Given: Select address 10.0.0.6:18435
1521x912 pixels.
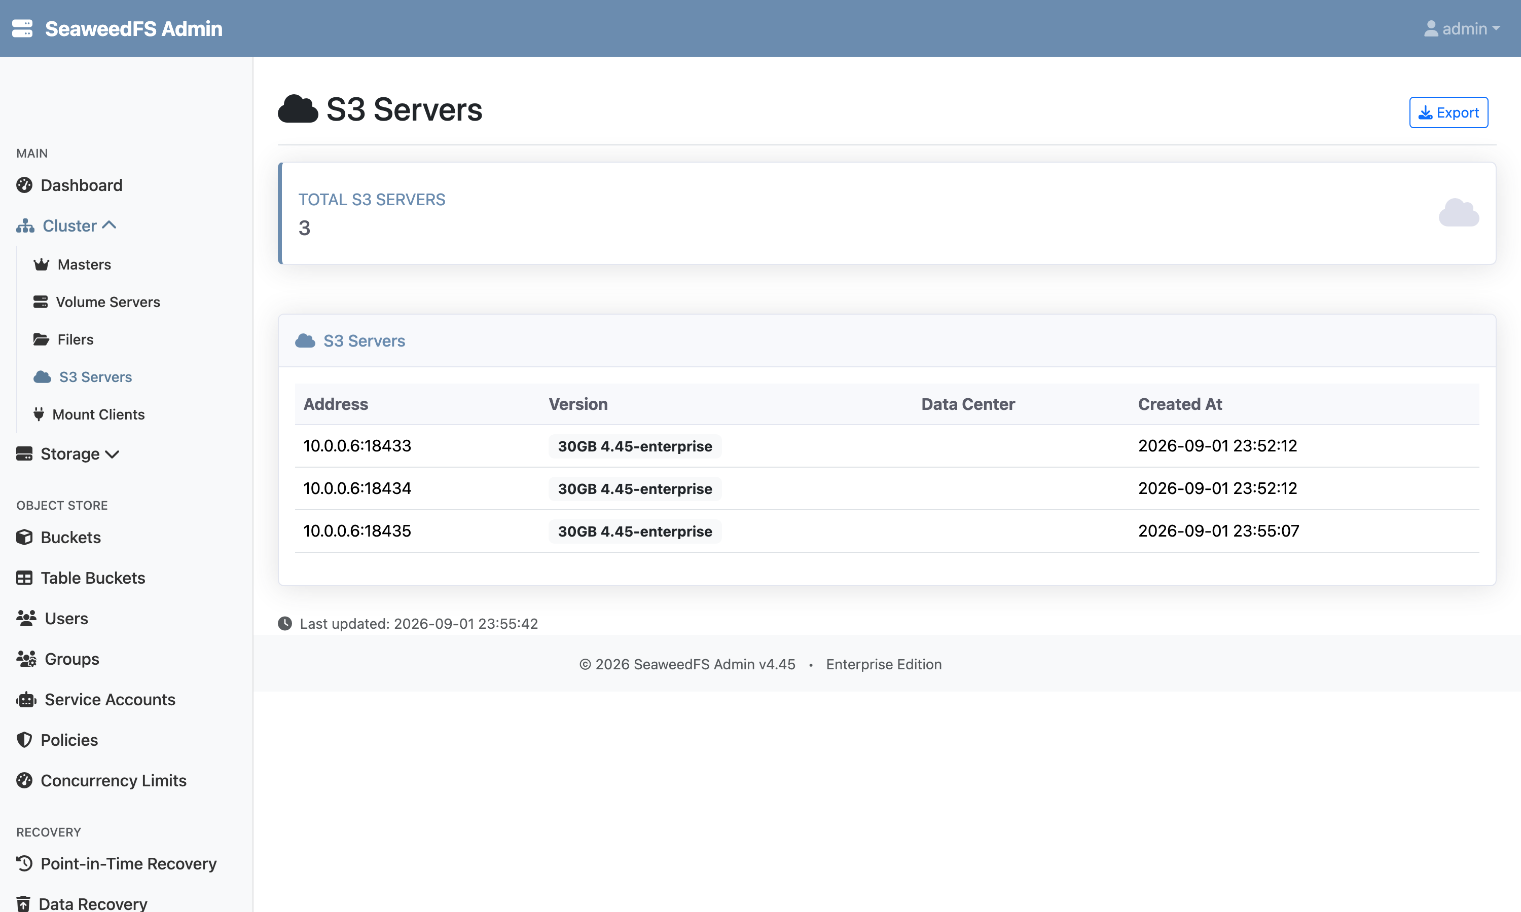Looking at the screenshot, I should (357, 530).
